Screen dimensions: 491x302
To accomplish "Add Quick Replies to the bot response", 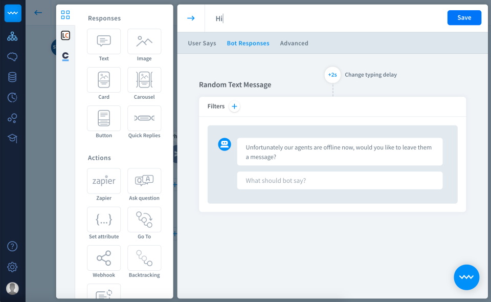I will click(144, 118).
